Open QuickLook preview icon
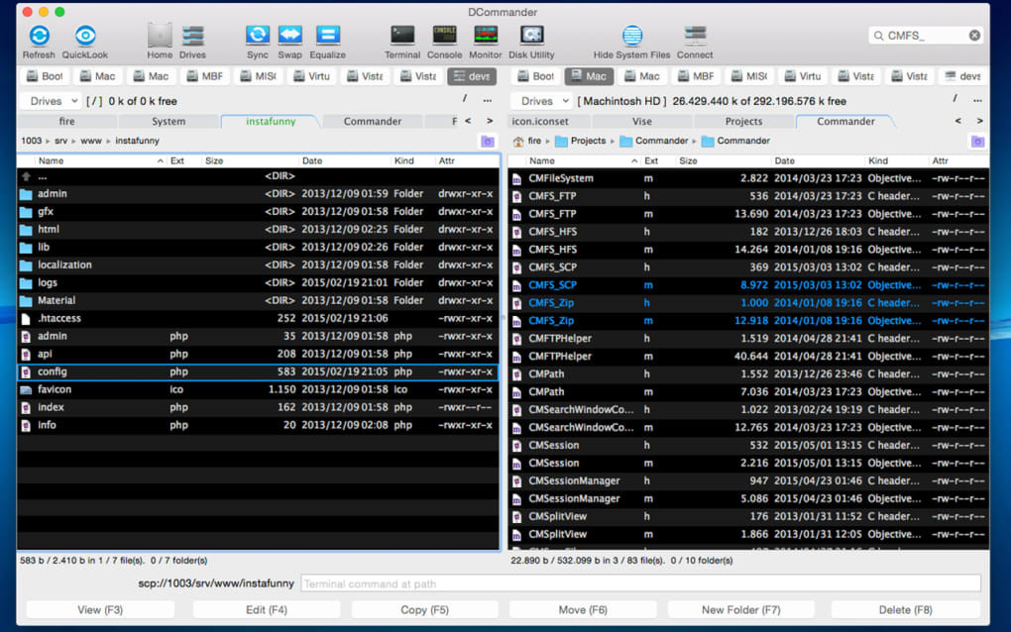 click(85, 37)
